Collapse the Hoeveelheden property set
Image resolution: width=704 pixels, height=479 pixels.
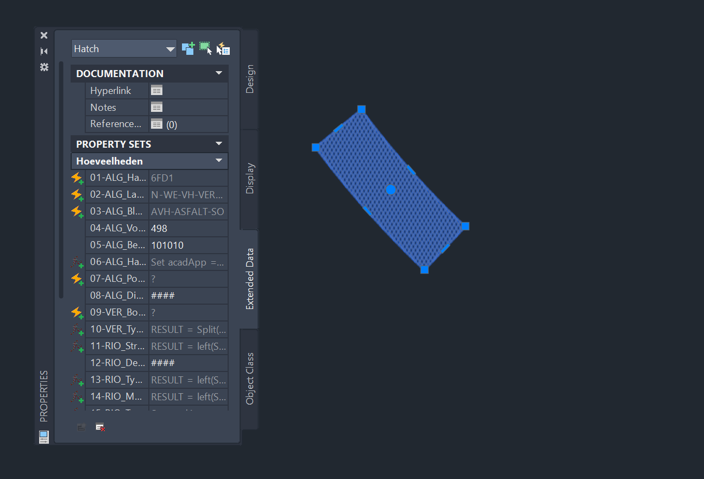[219, 161]
